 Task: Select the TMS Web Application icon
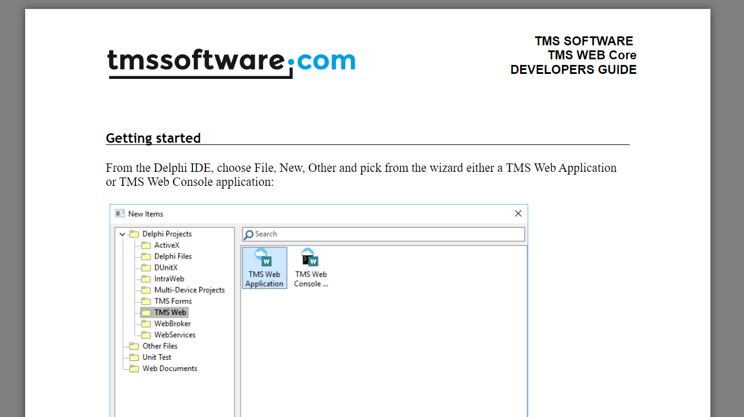(x=264, y=259)
